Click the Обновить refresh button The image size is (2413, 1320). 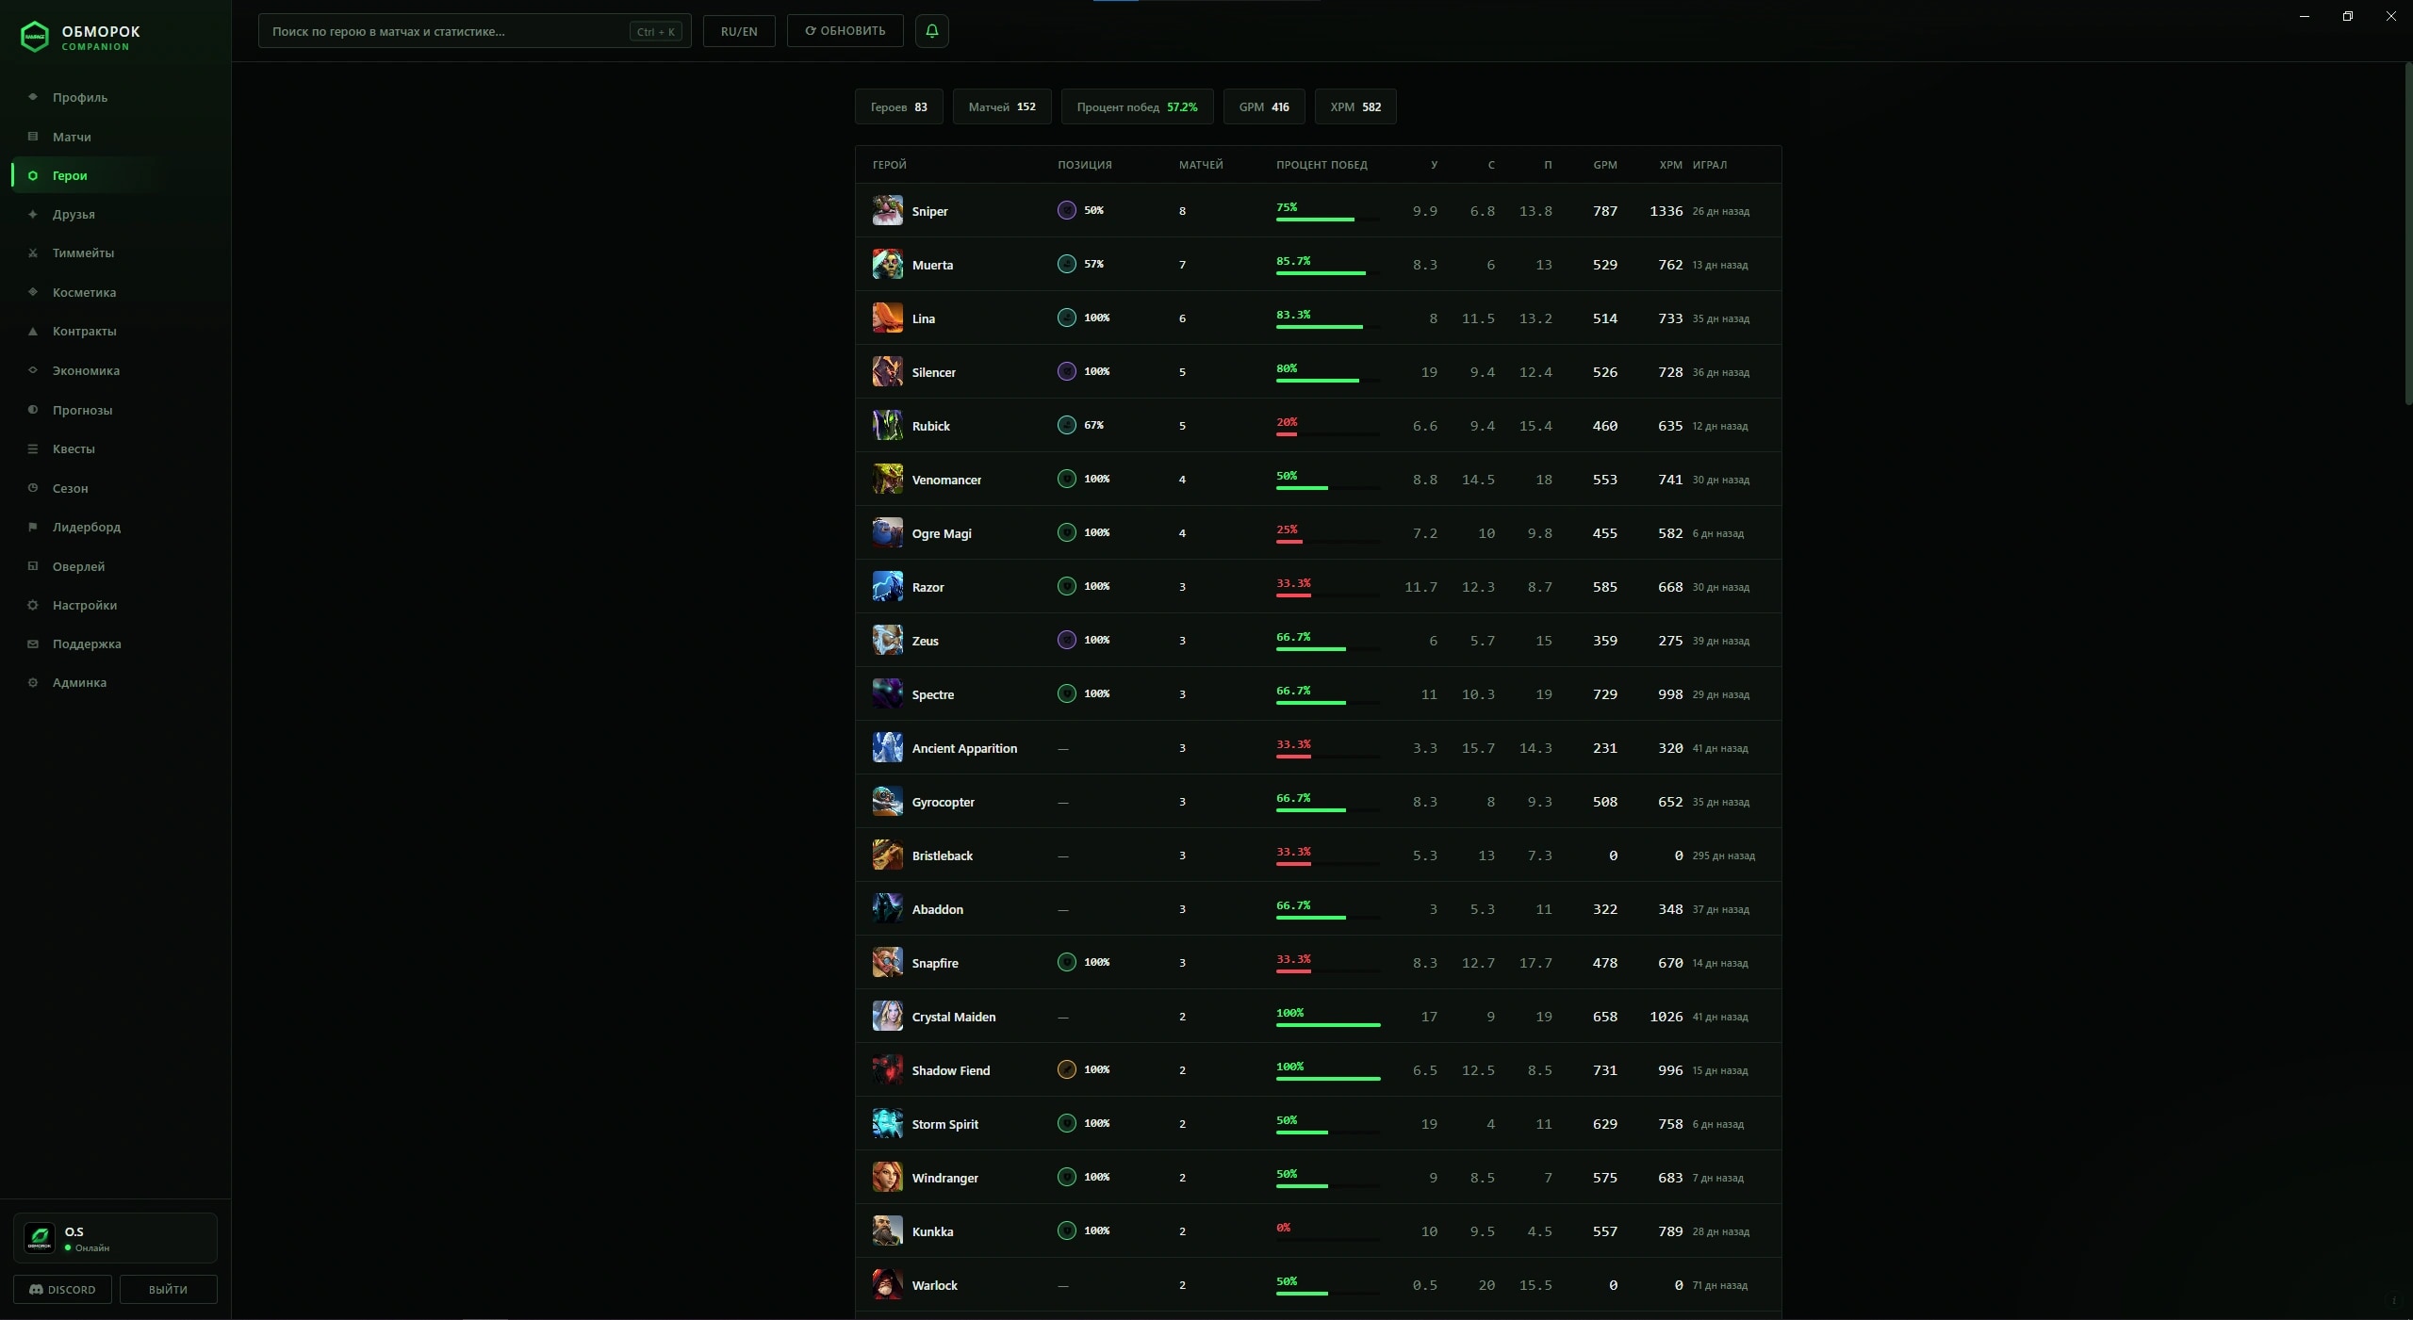point(845,31)
